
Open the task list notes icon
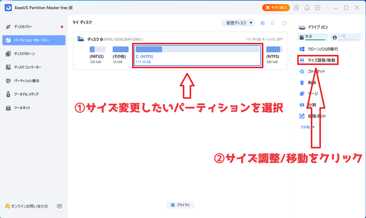point(296,8)
